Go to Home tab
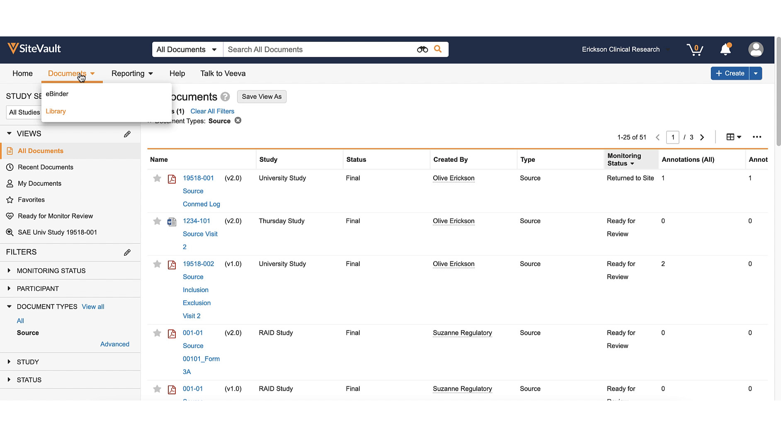781x437 pixels. pos(22,73)
